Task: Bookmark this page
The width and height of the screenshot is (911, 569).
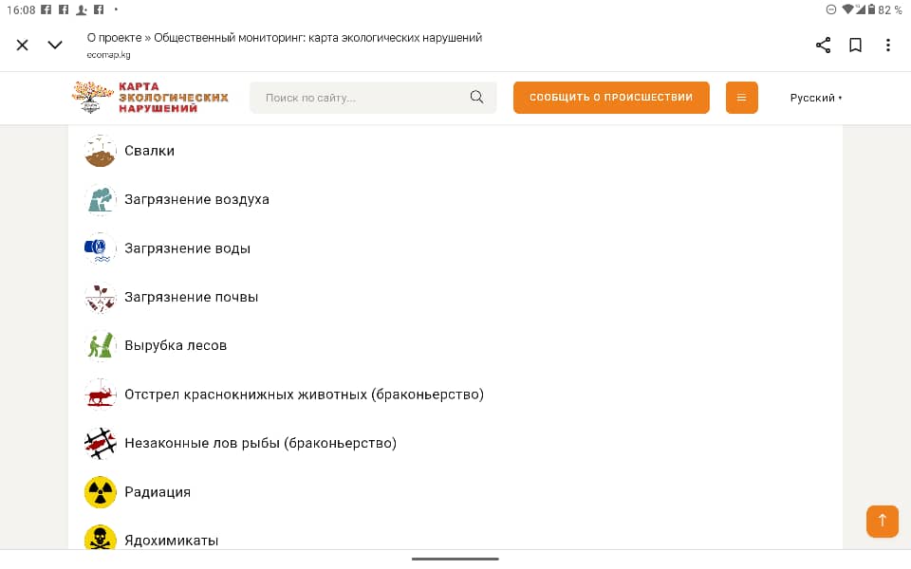Action: click(855, 45)
